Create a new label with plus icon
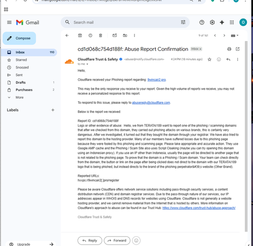 pos(53,110)
